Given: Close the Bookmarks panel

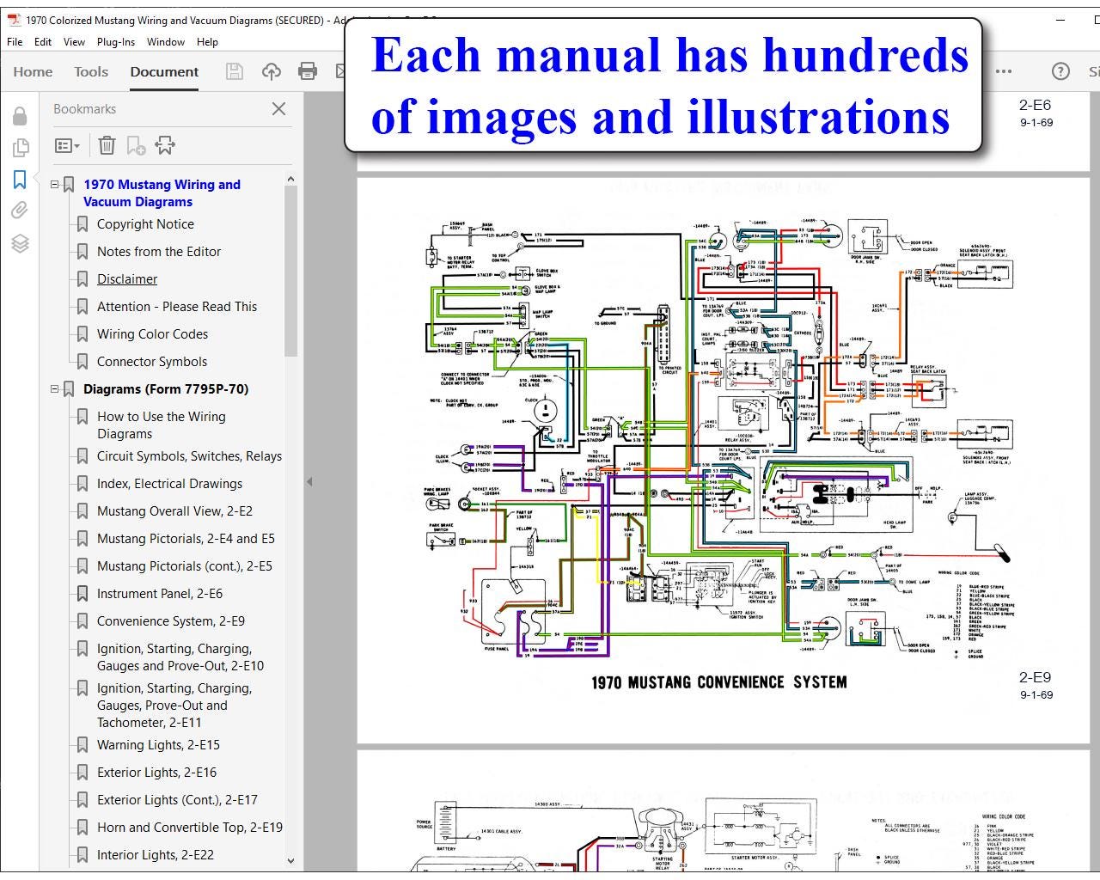Looking at the screenshot, I should 278,108.
